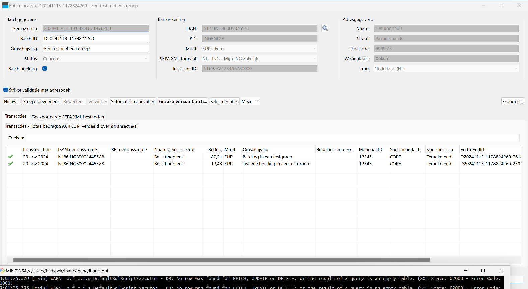Switch to the Transacties tab
The height and width of the screenshot is (289, 528).
(16, 116)
